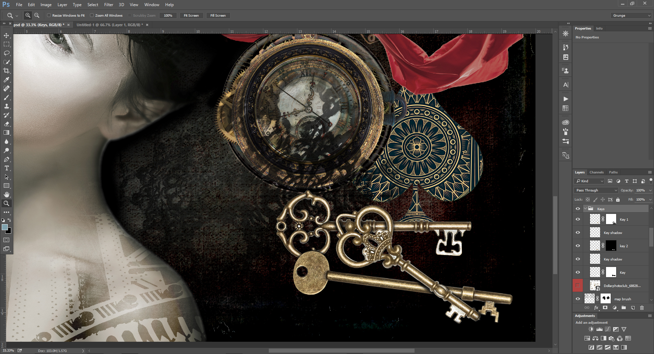Delete layer using the trash icon
This screenshot has height=354, width=654.
coord(642,308)
